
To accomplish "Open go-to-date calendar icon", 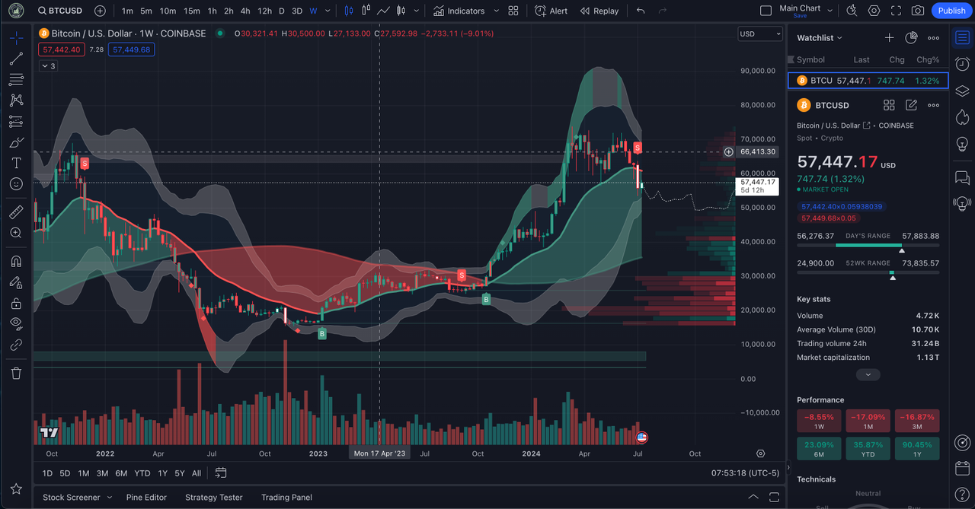I will [x=221, y=472].
